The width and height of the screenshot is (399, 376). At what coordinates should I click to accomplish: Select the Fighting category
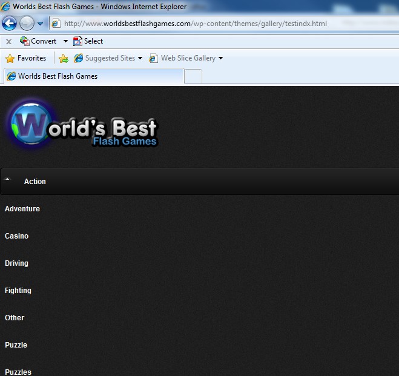(x=18, y=291)
